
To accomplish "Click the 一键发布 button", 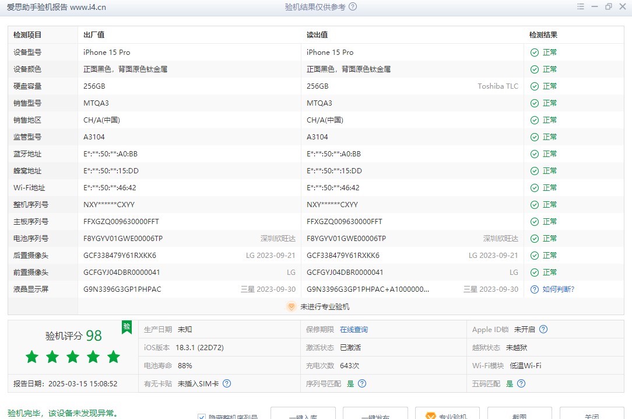I will point(375,413).
